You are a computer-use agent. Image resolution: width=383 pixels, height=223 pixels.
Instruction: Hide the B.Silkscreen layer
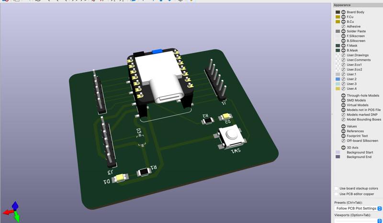coord(343,41)
